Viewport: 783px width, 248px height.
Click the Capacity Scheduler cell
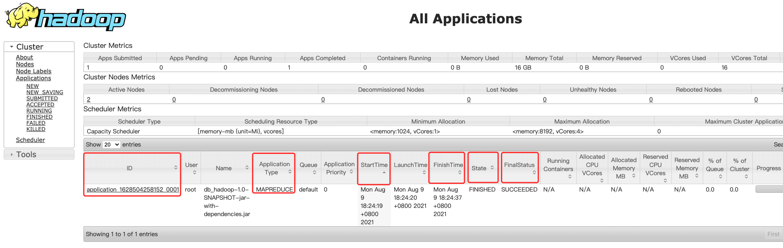(x=113, y=131)
